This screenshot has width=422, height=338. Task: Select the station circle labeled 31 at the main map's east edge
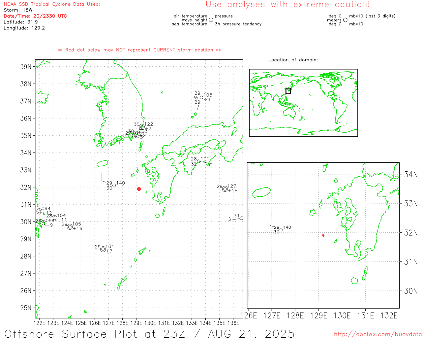(241, 218)
